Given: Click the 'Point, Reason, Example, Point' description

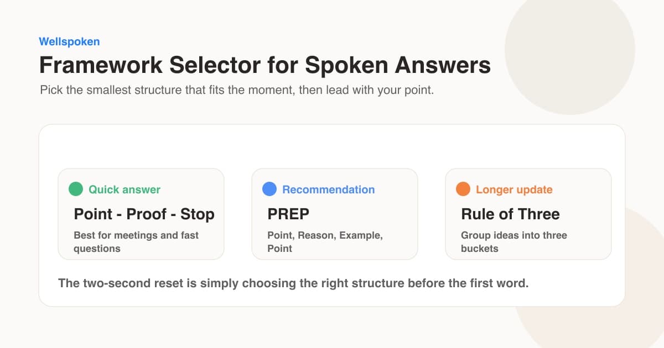Looking at the screenshot, I should tap(325, 242).
